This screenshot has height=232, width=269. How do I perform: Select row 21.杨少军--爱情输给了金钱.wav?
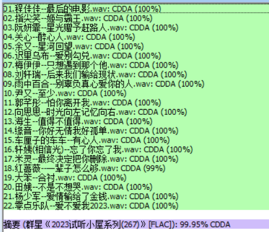point(136,196)
